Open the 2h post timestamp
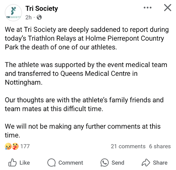The height and width of the screenshot is (170, 176). click(x=28, y=17)
